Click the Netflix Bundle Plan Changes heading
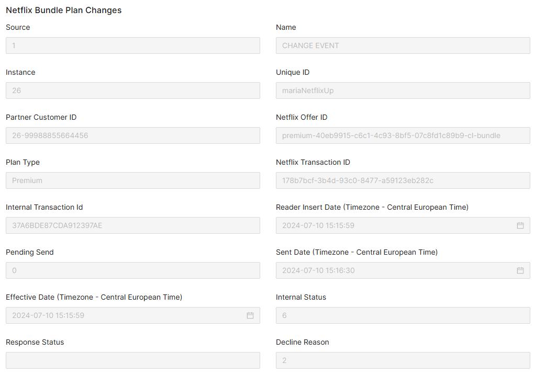 (x=64, y=10)
